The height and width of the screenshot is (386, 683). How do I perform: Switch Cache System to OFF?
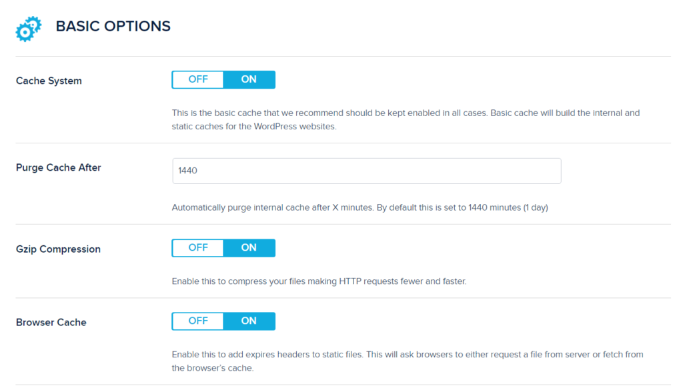[x=198, y=79]
